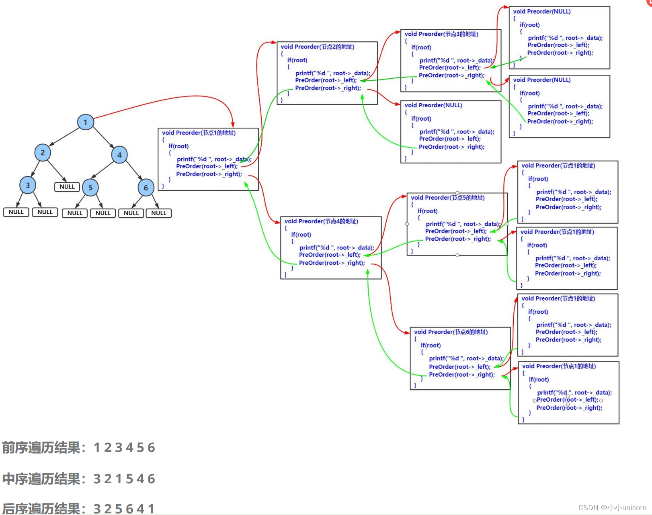Viewport: 652px width, 515px height.
Task: Click PreOrder(root->_left) in 节点6的地址 box
Action: 460,367
